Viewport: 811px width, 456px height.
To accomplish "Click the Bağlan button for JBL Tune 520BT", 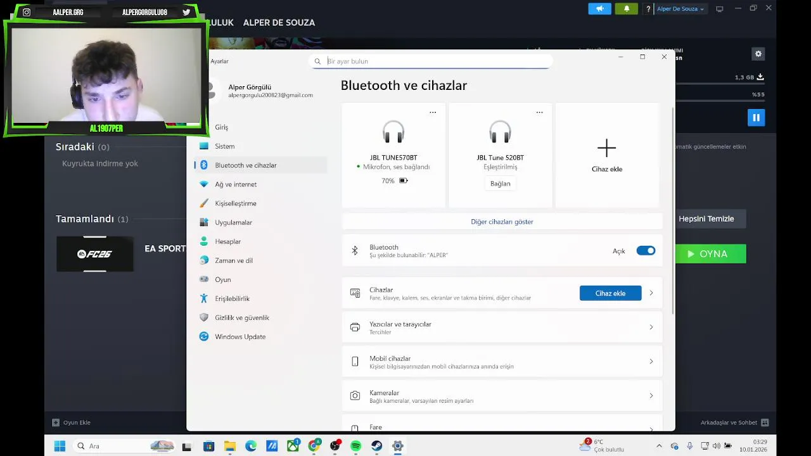I will click(500, 184).
